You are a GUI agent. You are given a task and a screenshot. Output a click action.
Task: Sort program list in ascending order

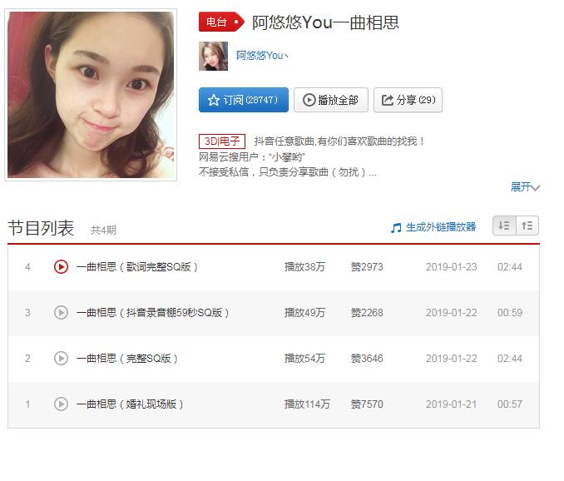527,226
